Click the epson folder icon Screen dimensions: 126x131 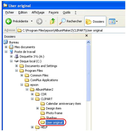point(27,85)
